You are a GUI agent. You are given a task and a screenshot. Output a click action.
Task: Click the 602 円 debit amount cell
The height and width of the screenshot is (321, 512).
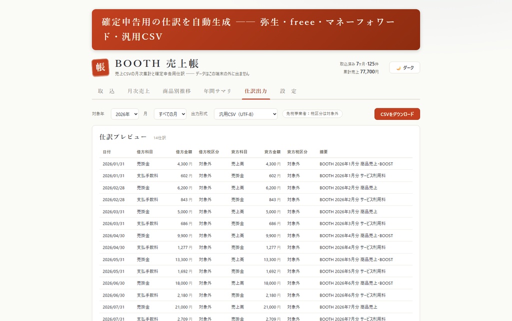pos(186,176)
